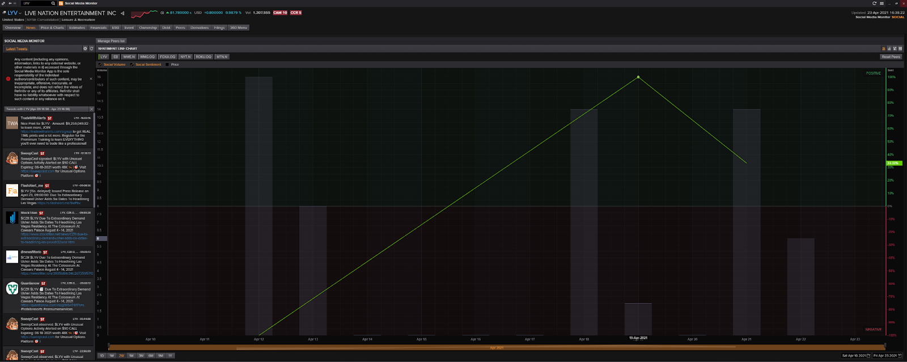Open the Estimates tab
Screen dimensions: 907x362
77,27
